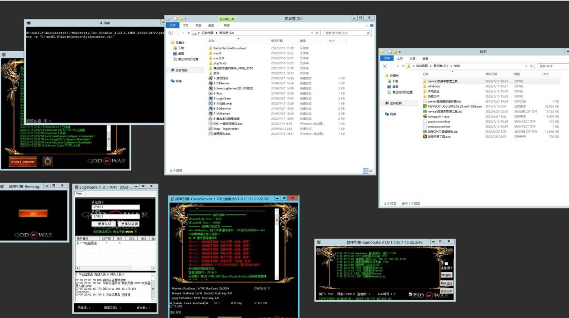Select the 2-DBServer shortcut icon

click(x=209, y=83)
